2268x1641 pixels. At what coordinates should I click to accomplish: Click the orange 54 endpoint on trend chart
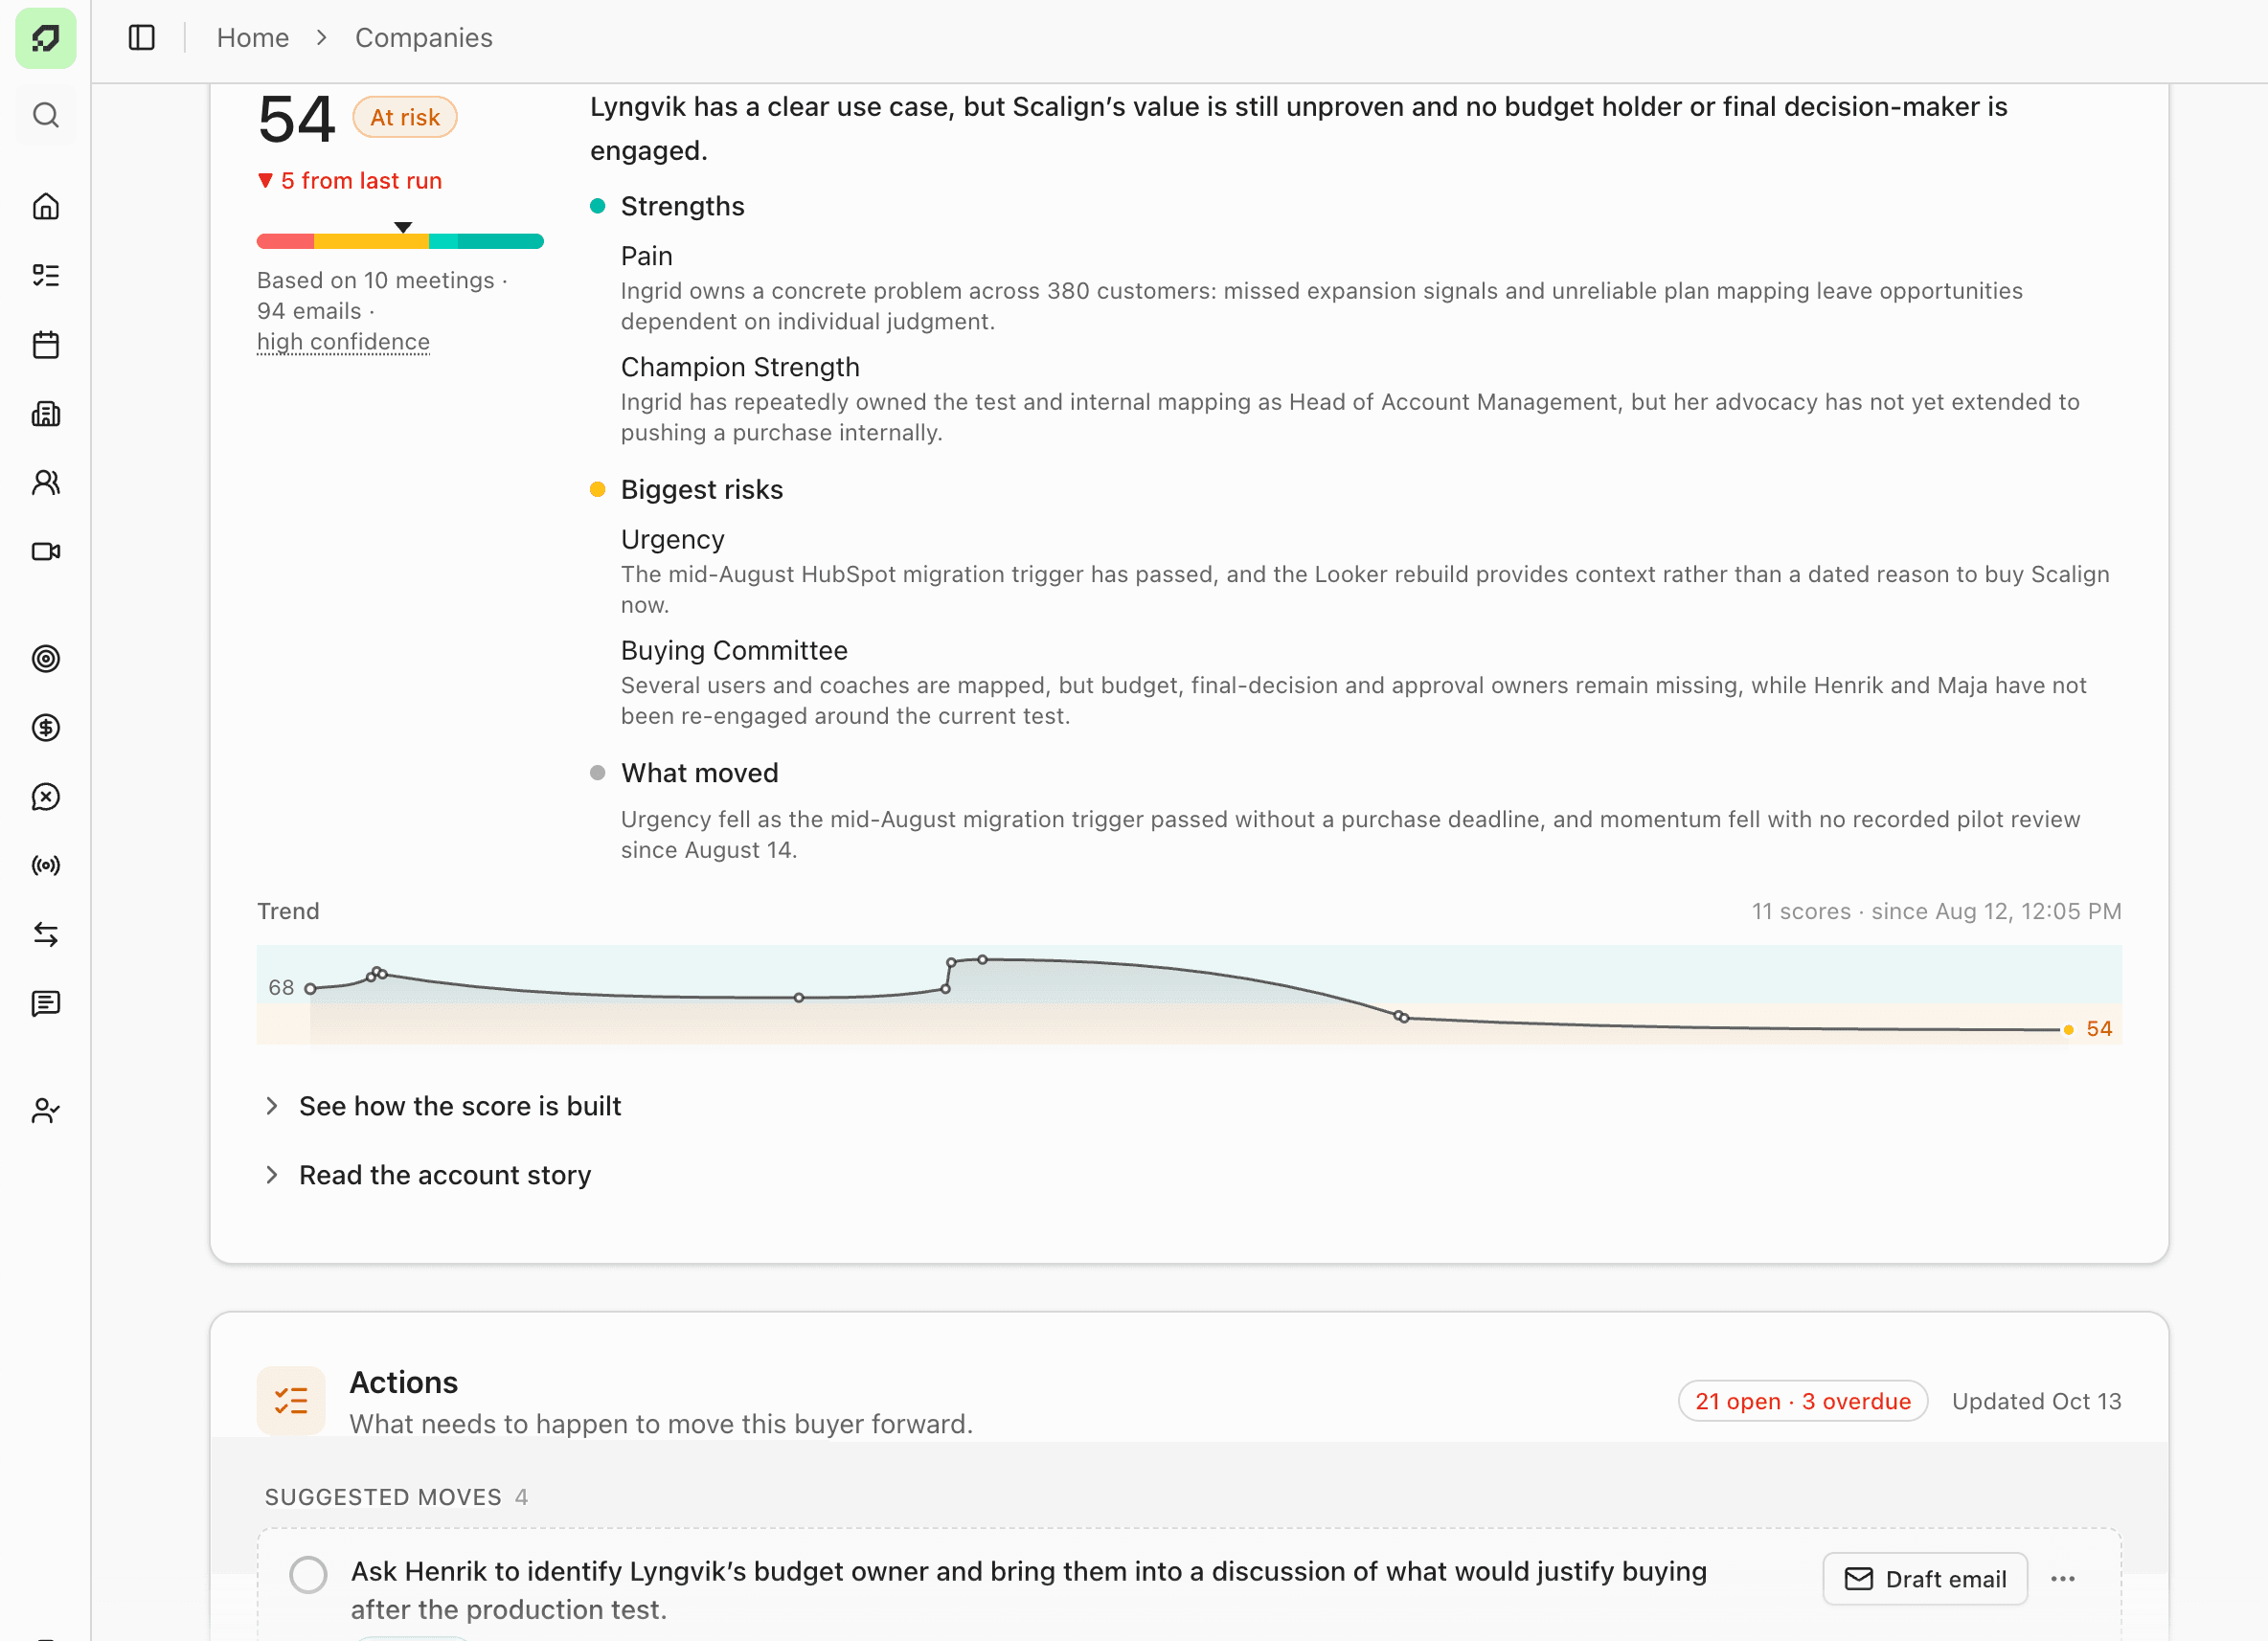(x=2068, y=1029)
